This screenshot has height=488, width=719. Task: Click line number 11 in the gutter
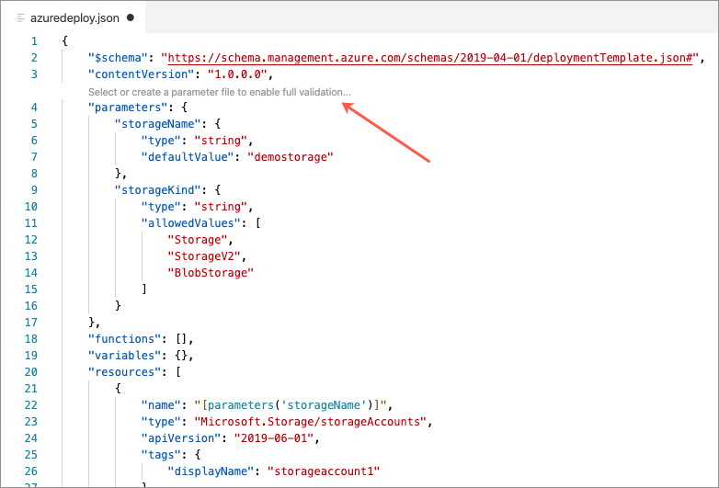pyautogui.click(x=30, y=222)
